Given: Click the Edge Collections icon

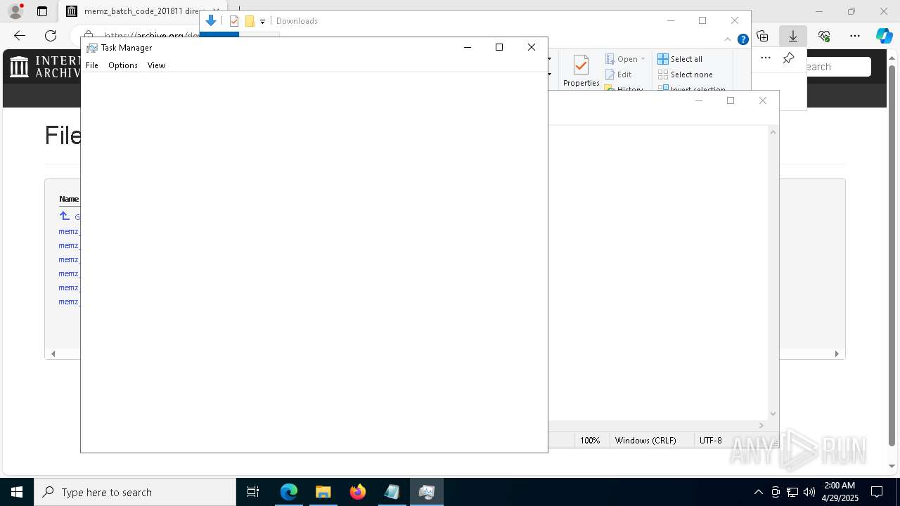Looking at the screenshot, I should click(x=762, y=36).
